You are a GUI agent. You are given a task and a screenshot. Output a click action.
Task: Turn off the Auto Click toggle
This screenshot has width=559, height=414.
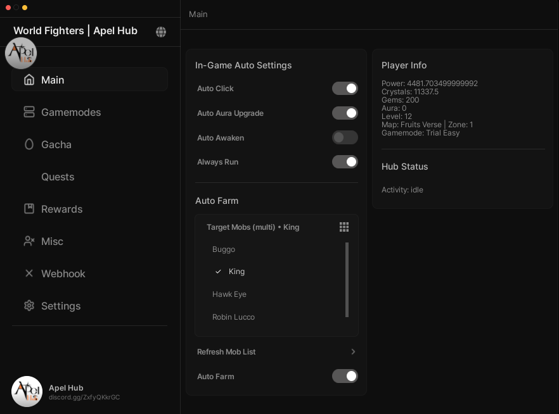coord(345,88)
